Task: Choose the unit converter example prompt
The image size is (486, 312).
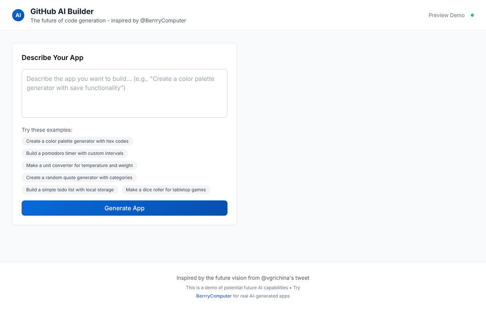Action: 79,165
